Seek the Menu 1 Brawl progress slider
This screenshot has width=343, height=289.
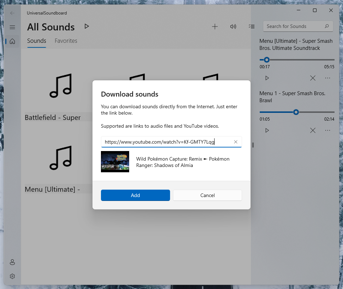297,112
